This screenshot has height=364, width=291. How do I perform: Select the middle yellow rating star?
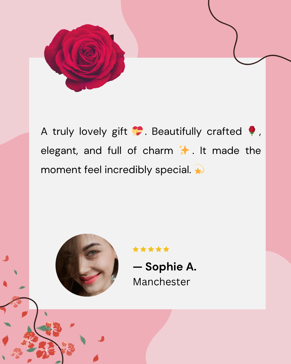click(151, 249)
